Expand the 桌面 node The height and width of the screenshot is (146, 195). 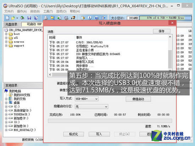(x=6, y=103)
